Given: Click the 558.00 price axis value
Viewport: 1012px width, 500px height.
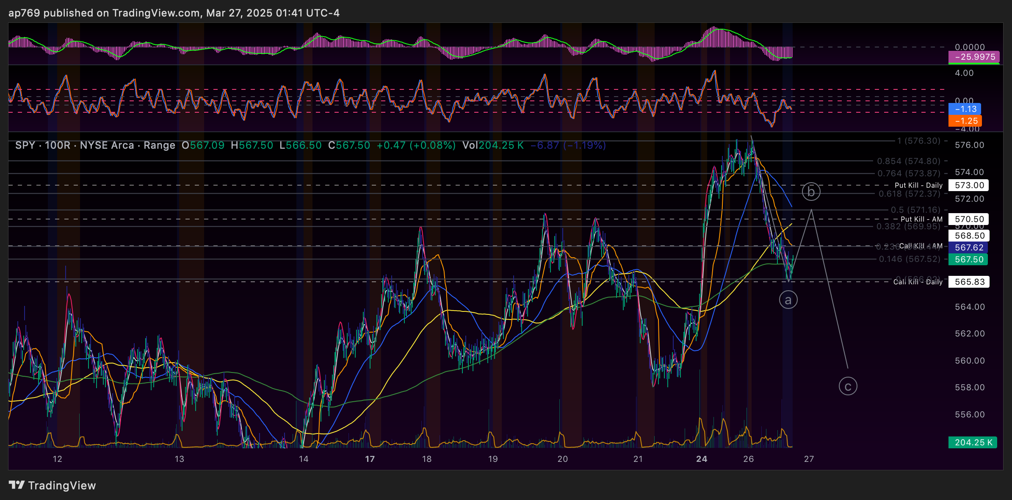Looking at the screenshot, I should (x=970, y=387).
